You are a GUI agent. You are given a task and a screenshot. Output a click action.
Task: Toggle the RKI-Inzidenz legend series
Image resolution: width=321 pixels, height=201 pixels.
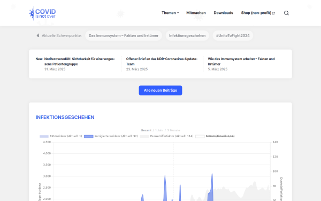click(x=61, y=136)
